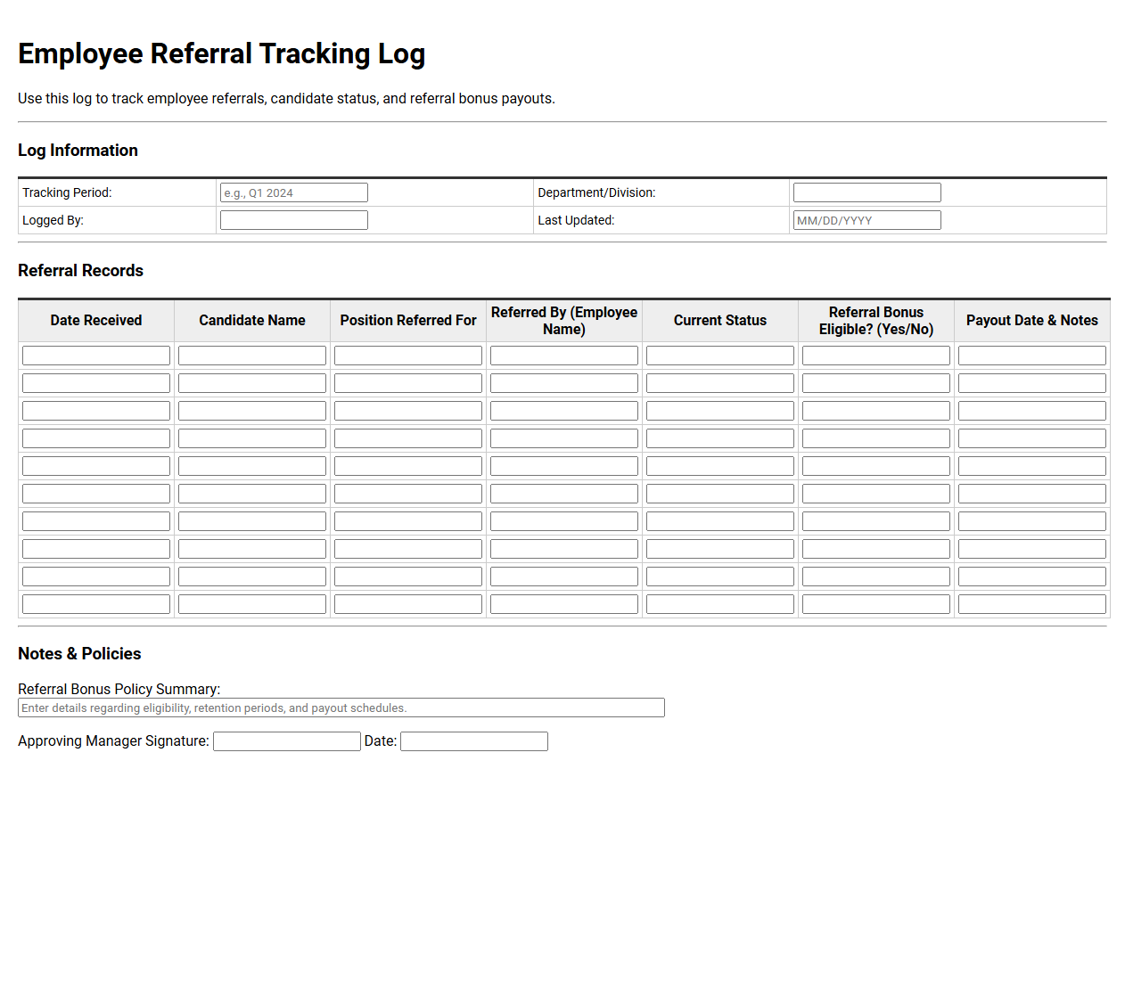Focus first row Referral Bonus Eligible cell
The image size is (1125, 998).
(x=876, y=356)
